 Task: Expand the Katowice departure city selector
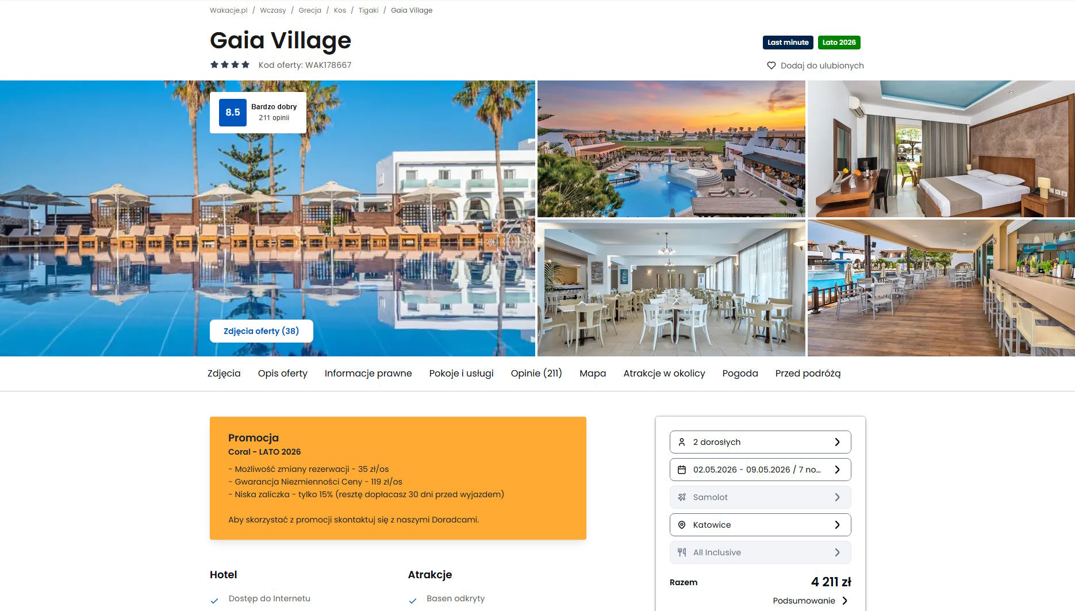pos(760,525)
